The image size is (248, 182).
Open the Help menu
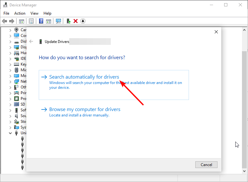[x=47, y=13]
